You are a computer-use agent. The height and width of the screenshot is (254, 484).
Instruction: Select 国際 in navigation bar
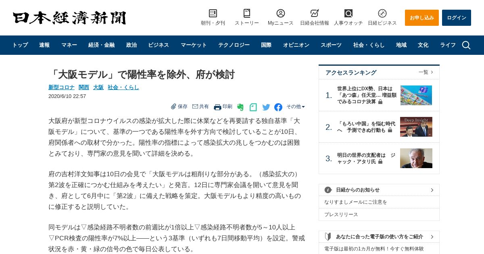(266, 45)
